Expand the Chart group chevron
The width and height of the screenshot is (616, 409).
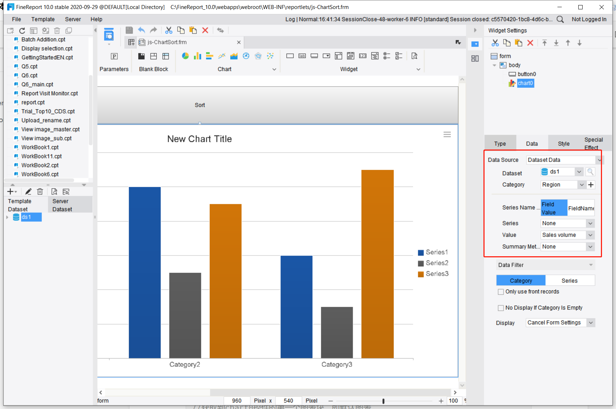[x=274, y=69]
